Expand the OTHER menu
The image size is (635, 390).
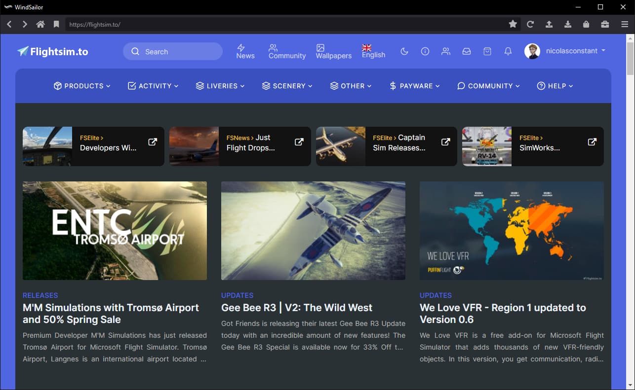click(x=351, y=86)
